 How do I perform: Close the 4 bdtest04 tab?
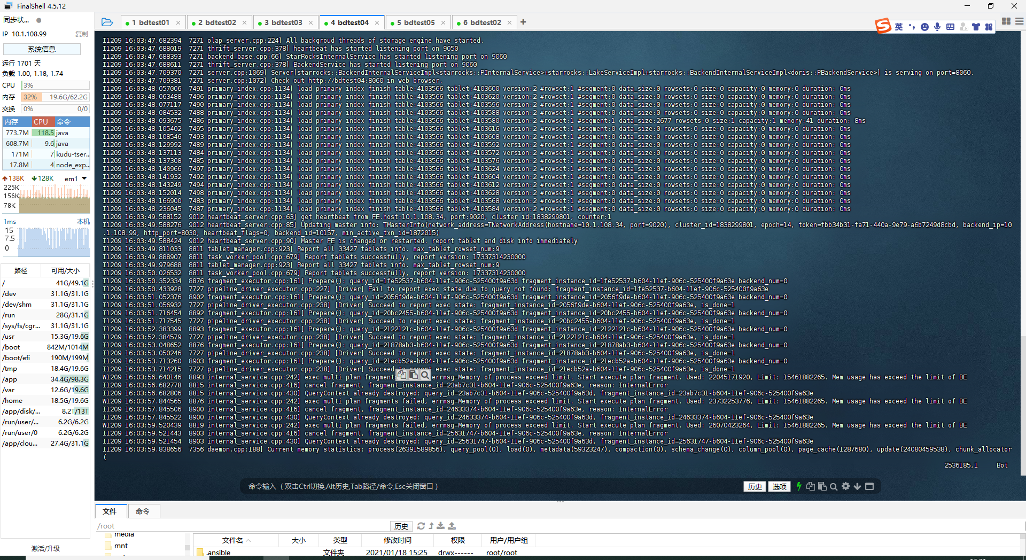coord(377,22)
